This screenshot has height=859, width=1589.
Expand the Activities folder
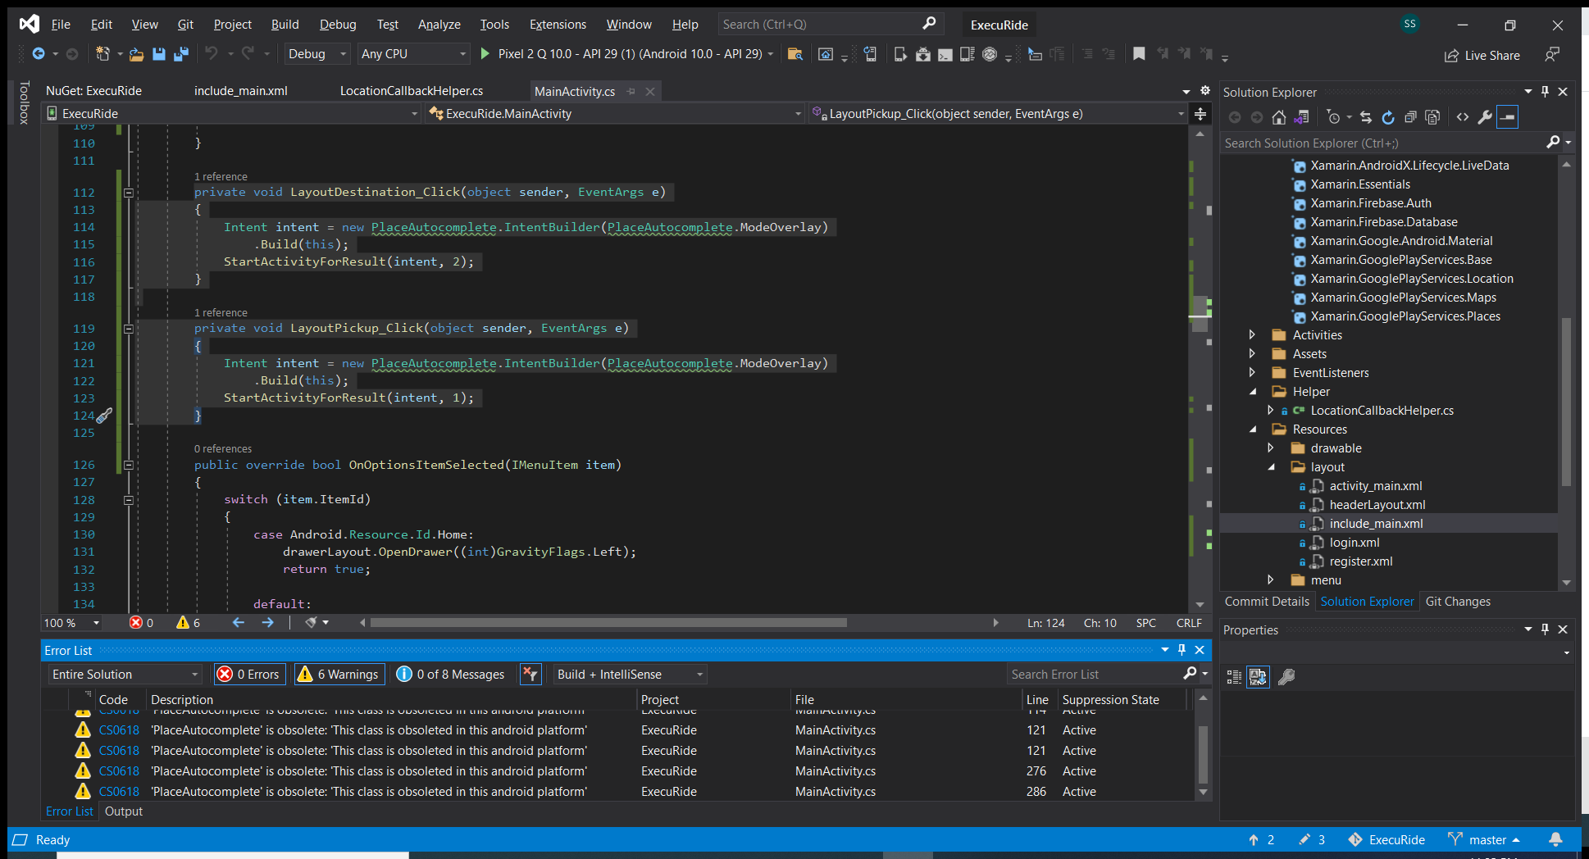click(x=1252, y=334)
